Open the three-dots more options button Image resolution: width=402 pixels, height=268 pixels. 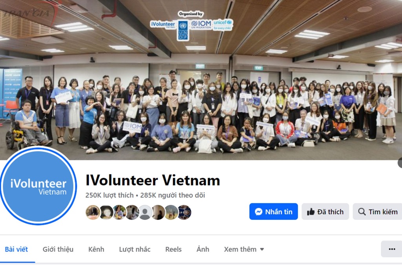click(x=392, y=249)
